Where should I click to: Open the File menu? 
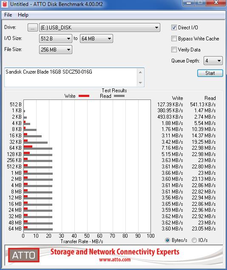[x=8, y=15]
